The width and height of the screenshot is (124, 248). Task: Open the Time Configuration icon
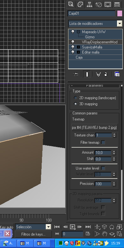(88, 234)
